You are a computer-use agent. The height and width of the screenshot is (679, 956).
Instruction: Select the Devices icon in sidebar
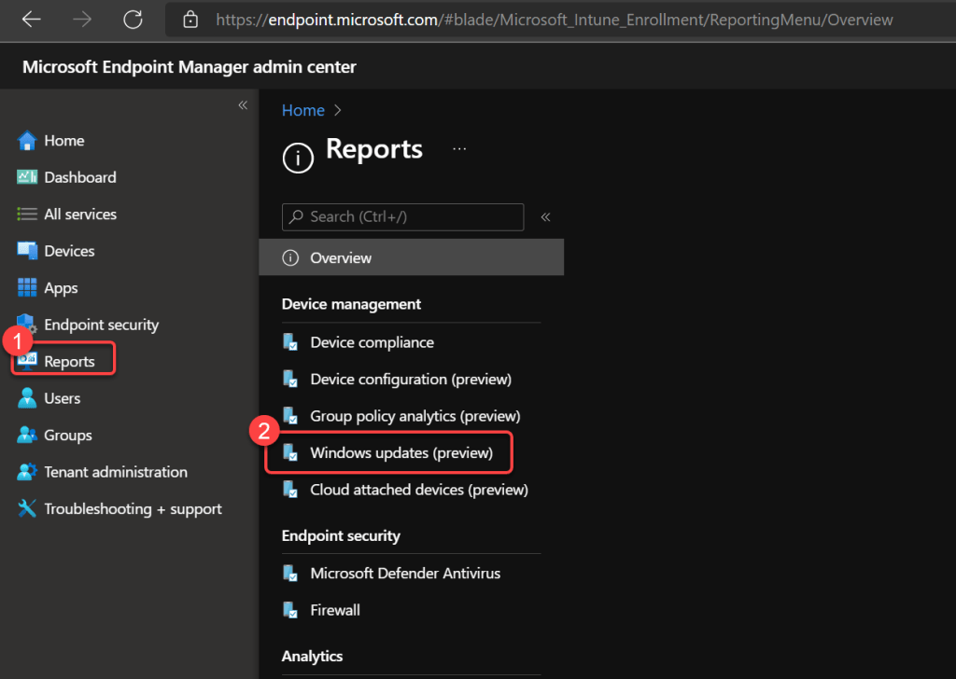point(27,251)
